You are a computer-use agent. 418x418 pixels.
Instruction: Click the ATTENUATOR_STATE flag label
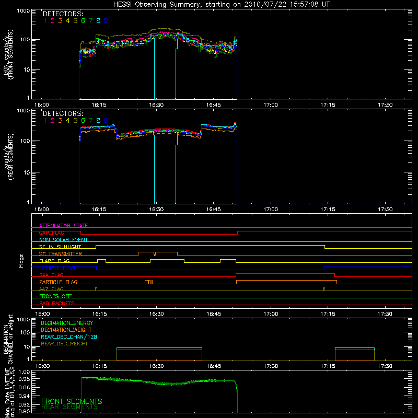coord(63,226)
